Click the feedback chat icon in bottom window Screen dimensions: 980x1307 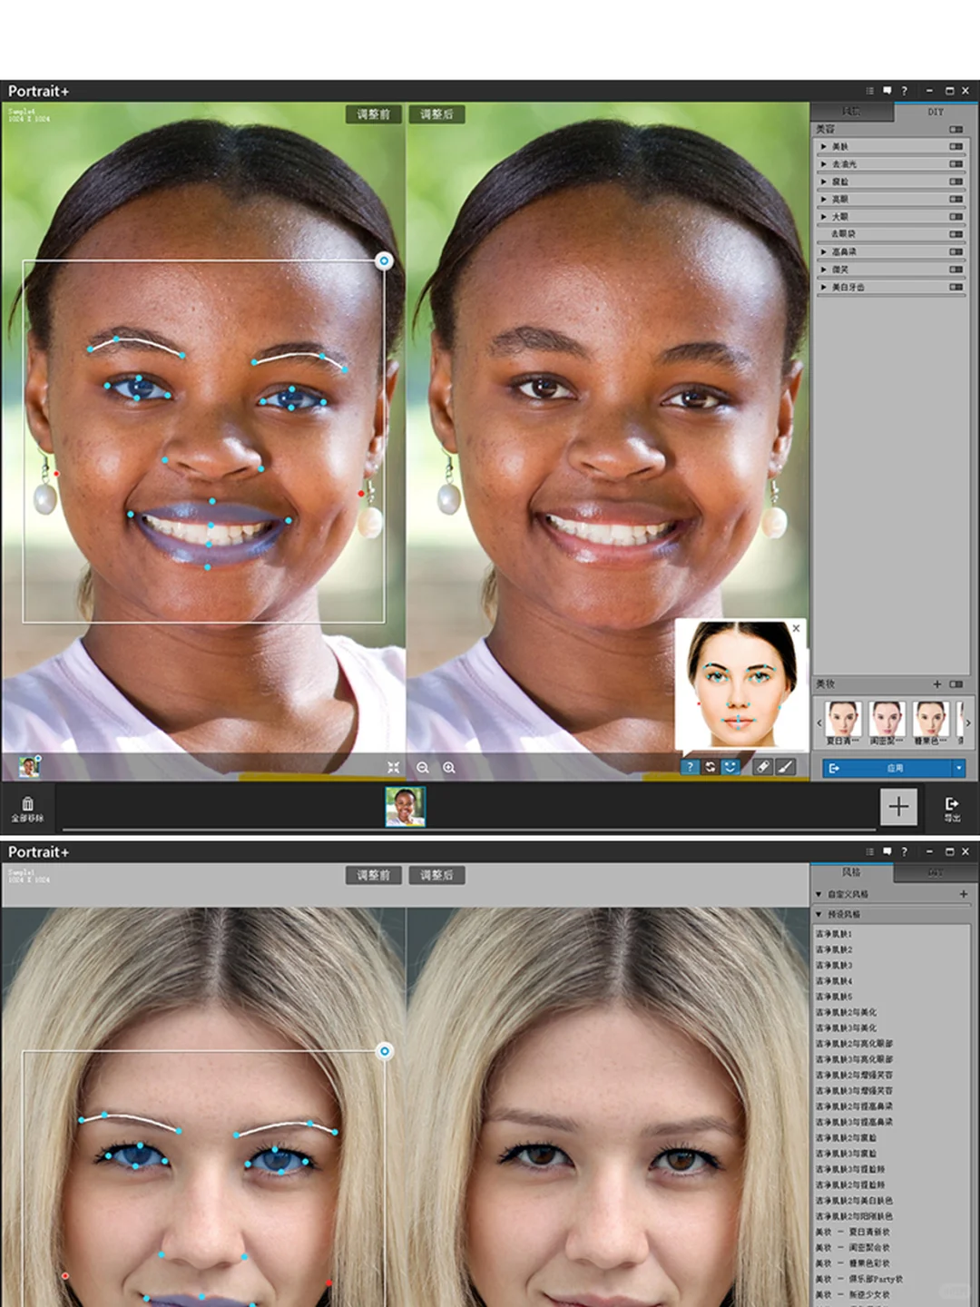tap(887, 851)
